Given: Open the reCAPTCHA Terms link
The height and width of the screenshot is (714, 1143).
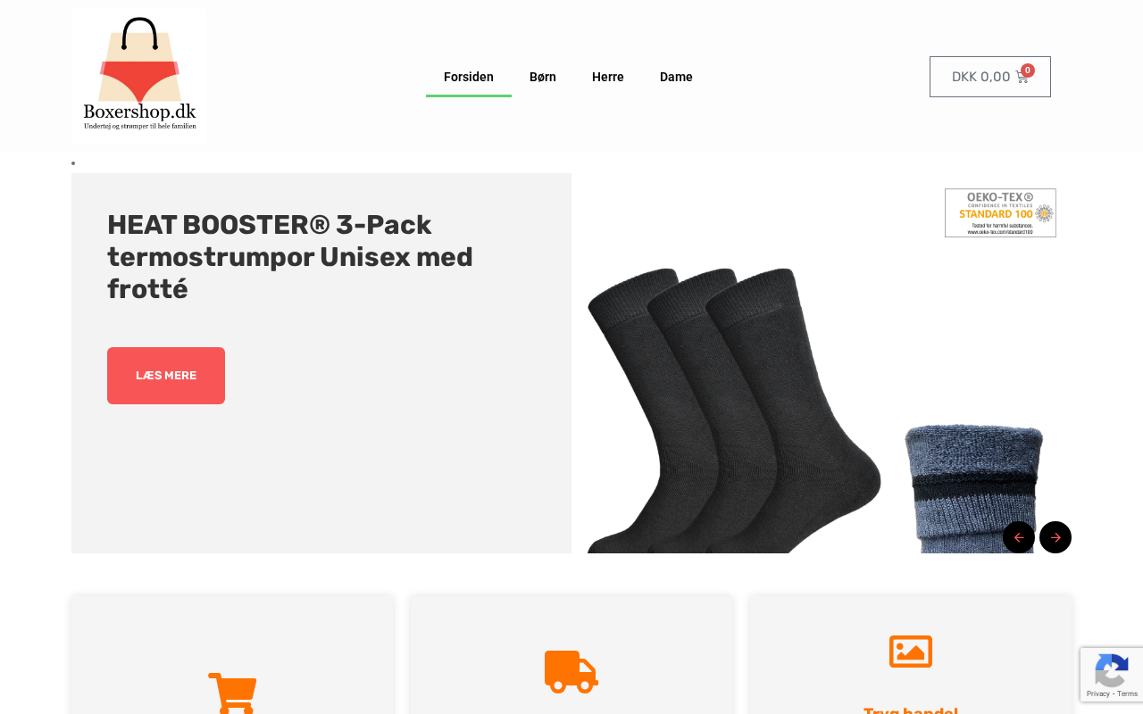Looking at the screenshot, I should tap(1128, 693).
